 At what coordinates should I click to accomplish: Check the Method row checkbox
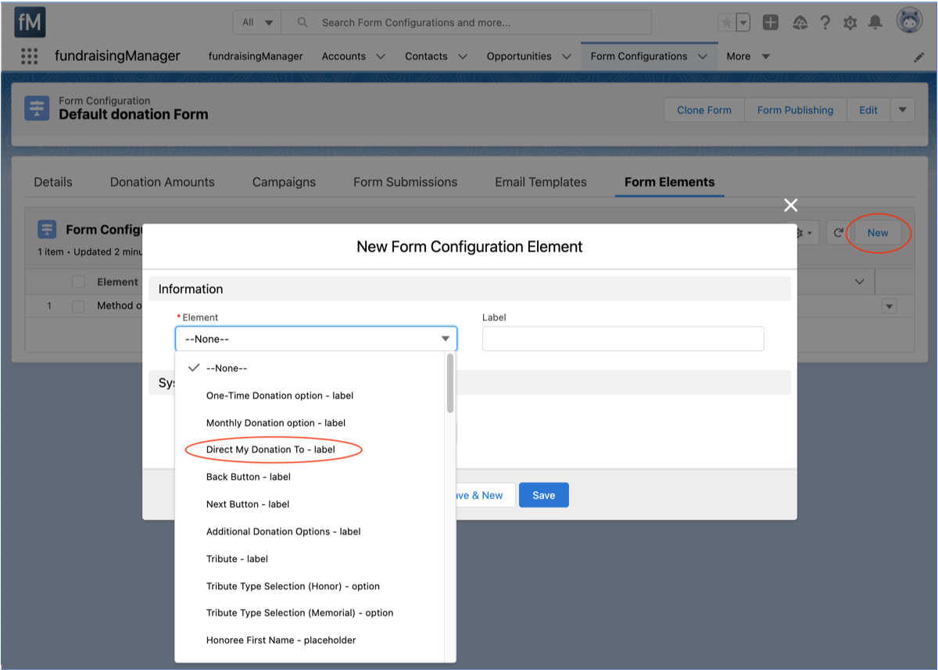pyautogui.click(x=78, y=306)
